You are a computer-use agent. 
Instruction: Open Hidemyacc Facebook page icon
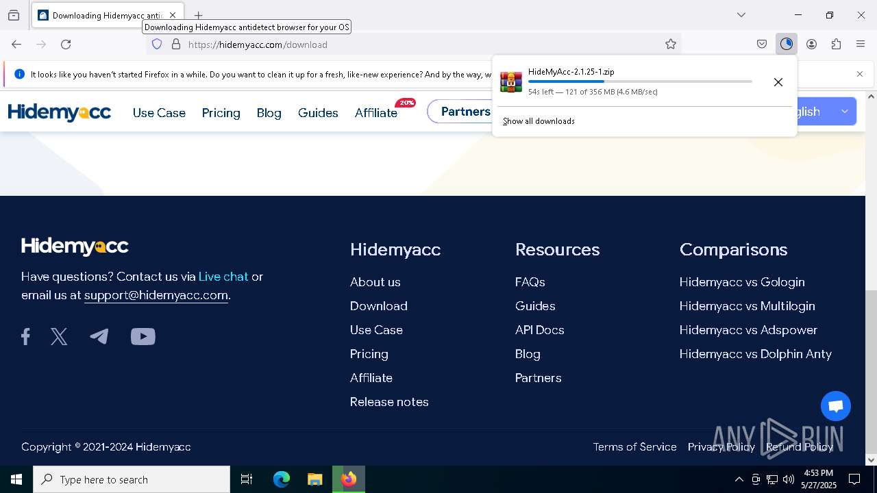click(x=25, y=336)
